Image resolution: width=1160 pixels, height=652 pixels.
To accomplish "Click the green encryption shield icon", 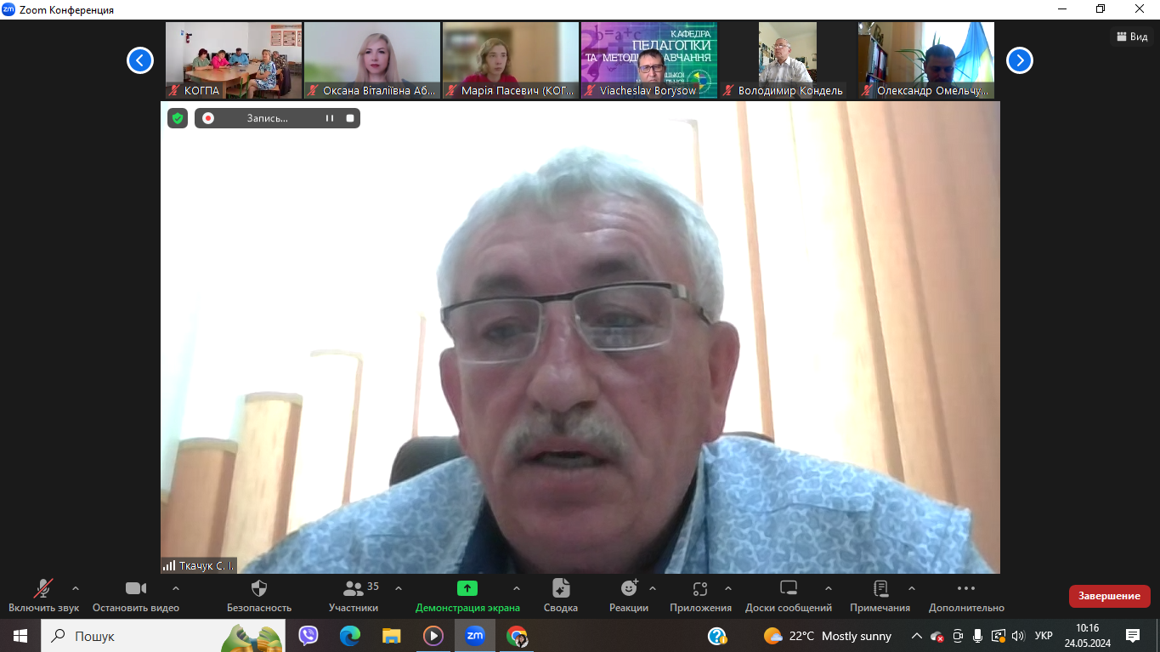I will [x=178, y=118].
